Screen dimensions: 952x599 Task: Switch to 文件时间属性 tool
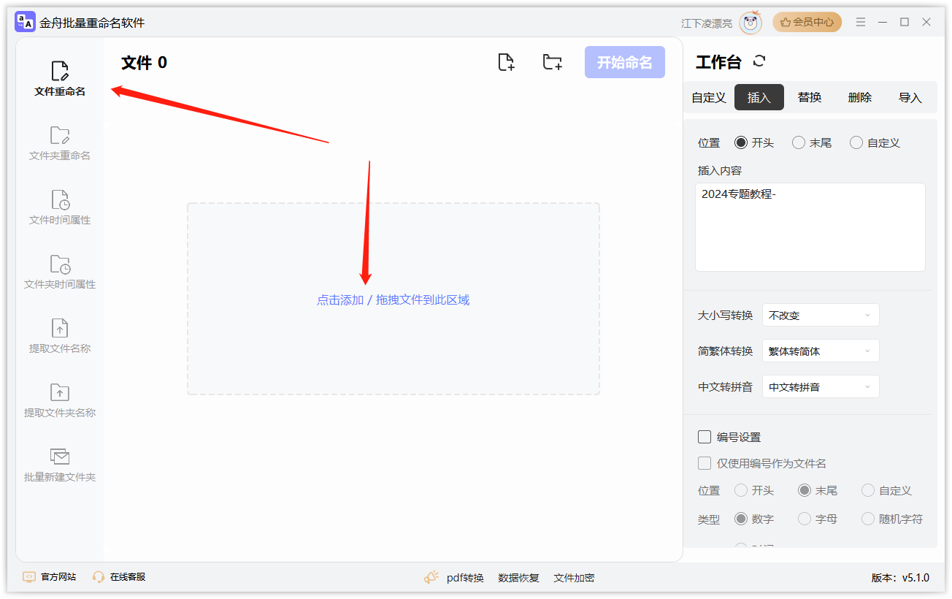pos(58,207)
